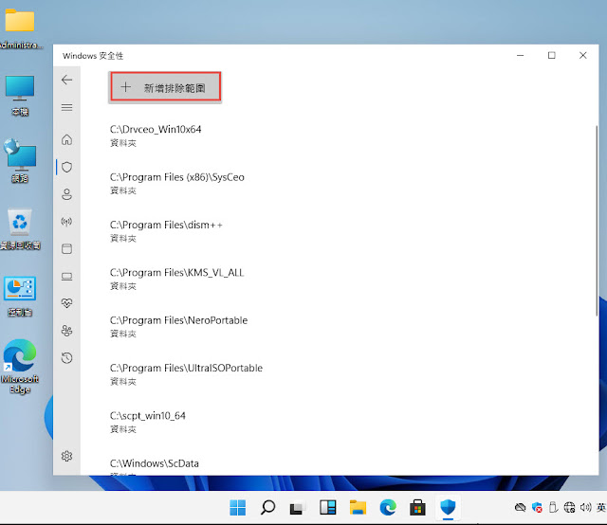This screenshot has width=607, height=525.
Task: Open App & browser control icon
Action: click(x=67, y=249)
